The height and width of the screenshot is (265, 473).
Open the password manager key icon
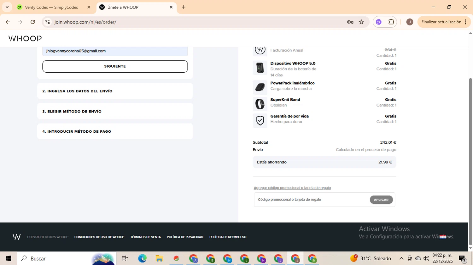pyautogui.click(x=350, y=22)
